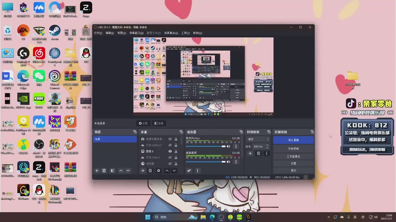Show the 视频采集设备 source via eye
The image size is (396, 222).
170,139
